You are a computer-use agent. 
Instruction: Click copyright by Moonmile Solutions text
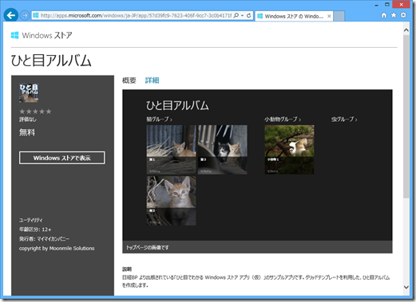coord(57,249)
